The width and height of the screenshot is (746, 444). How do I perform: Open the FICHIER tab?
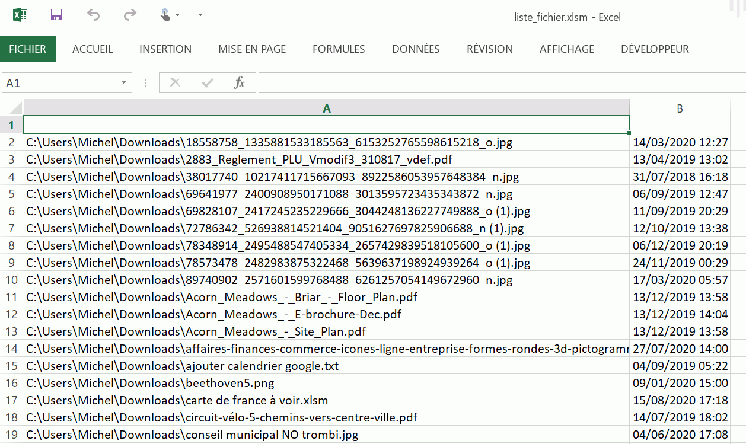[x=28, y=49]
